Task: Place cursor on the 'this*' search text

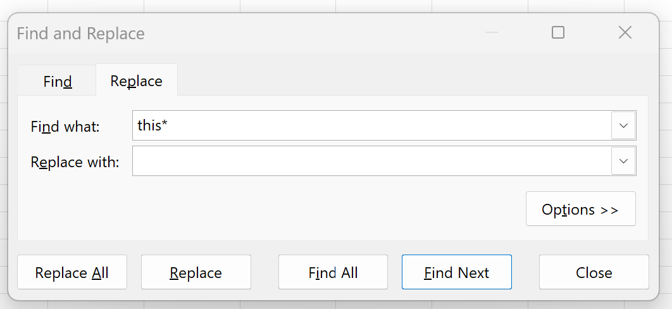Action: pyautogui.click(x=152, y=125)
